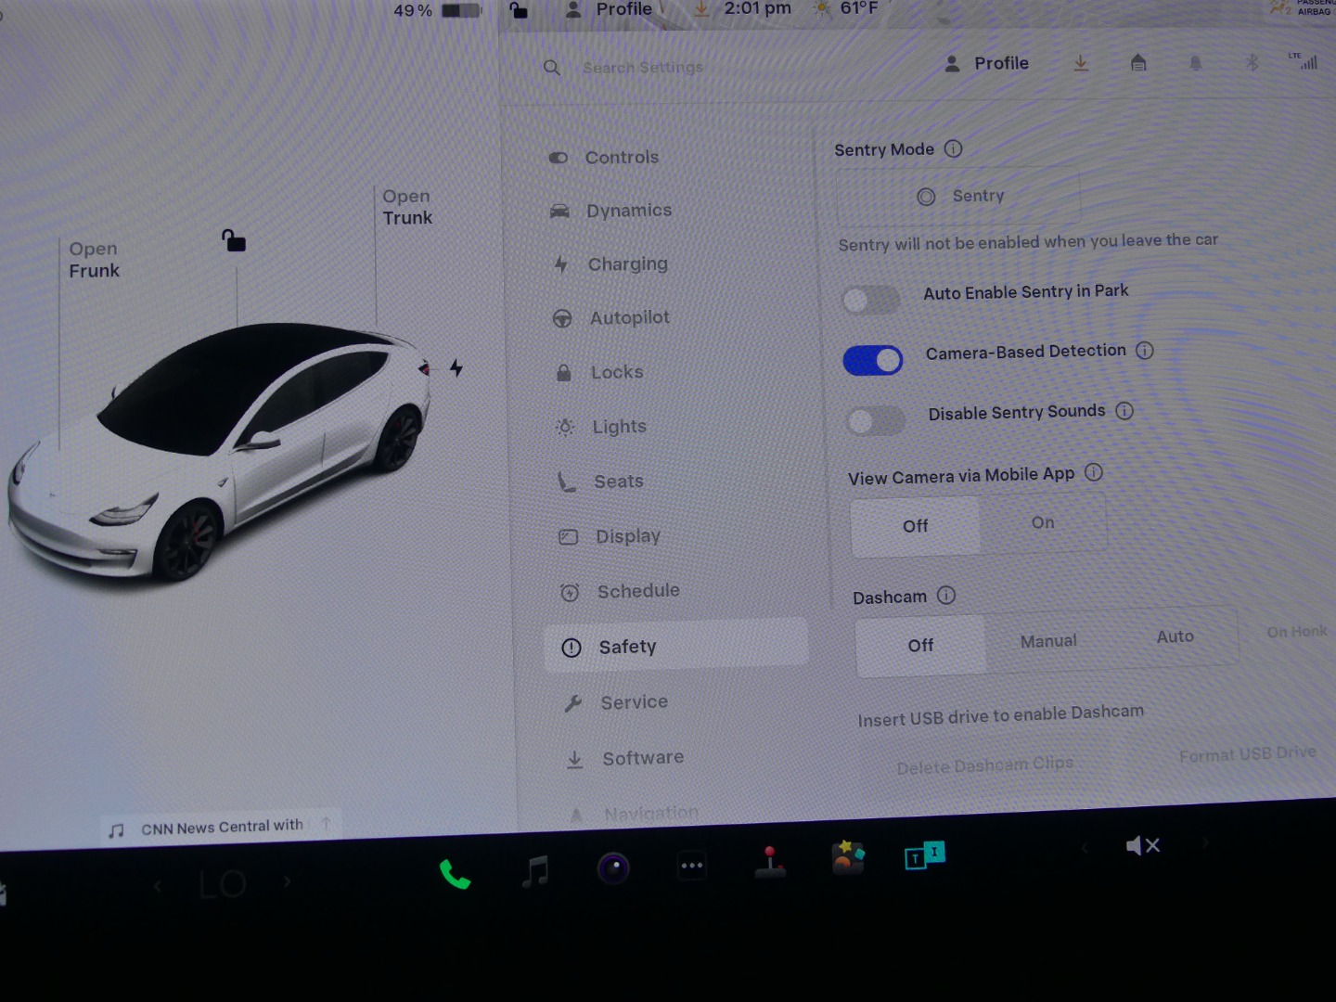Enable Auto Enable Sentry in Park
This screenshot has width=1336, height=1002.
click(x=870, y=300)
